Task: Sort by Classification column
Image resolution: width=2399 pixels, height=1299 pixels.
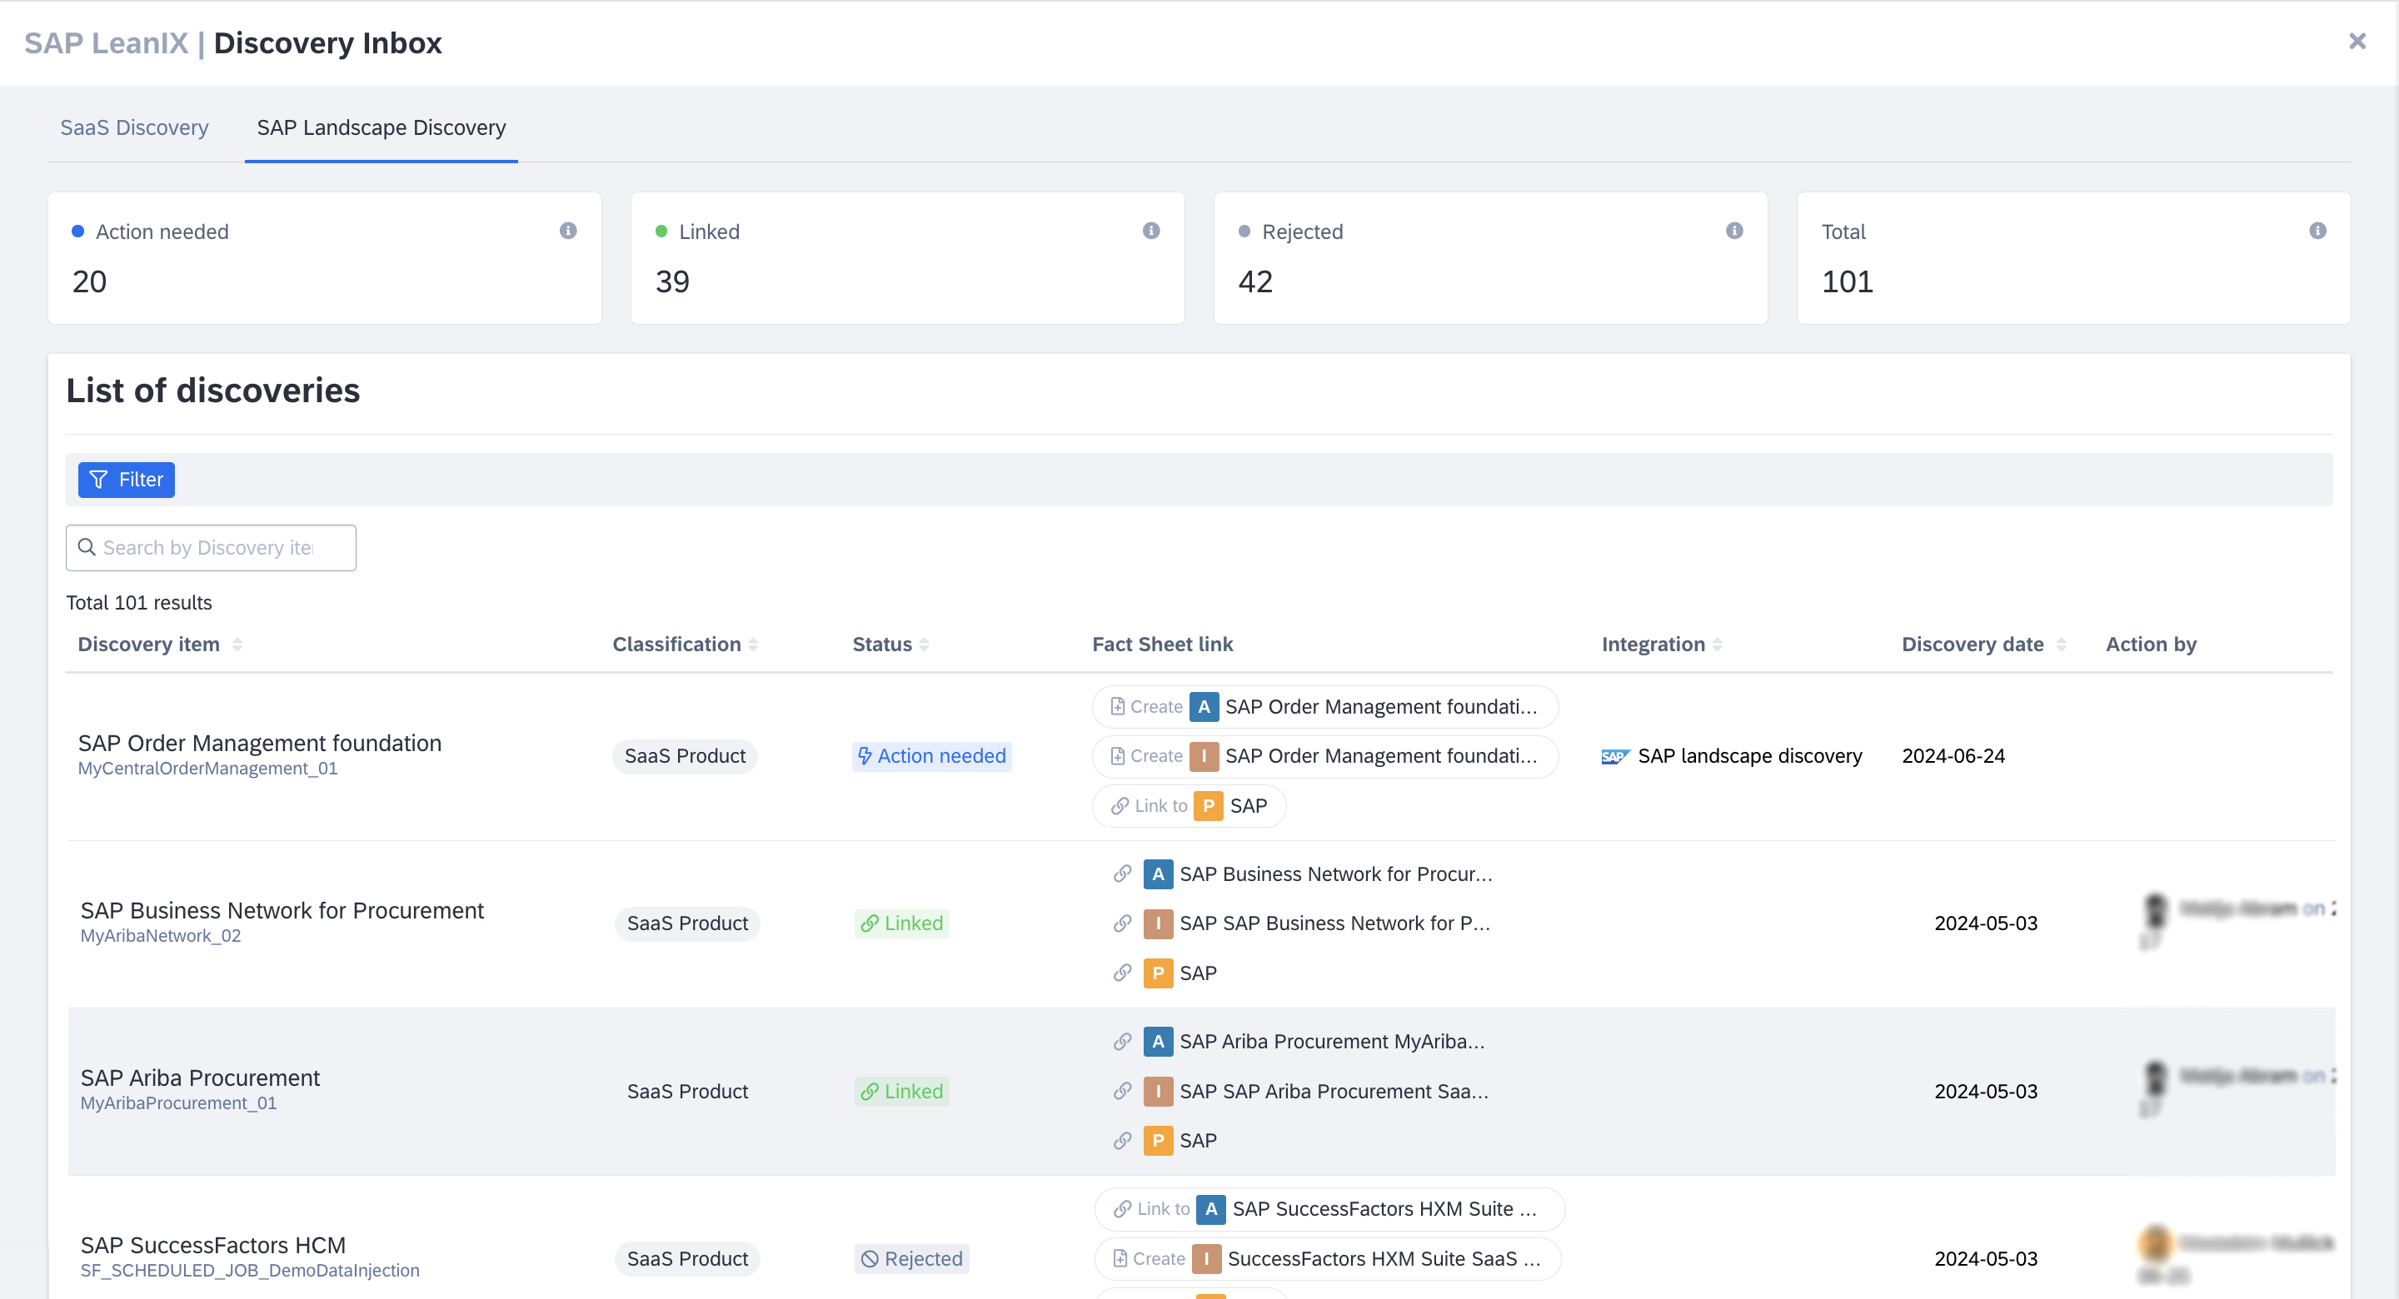Action: [x=752, y=645]
